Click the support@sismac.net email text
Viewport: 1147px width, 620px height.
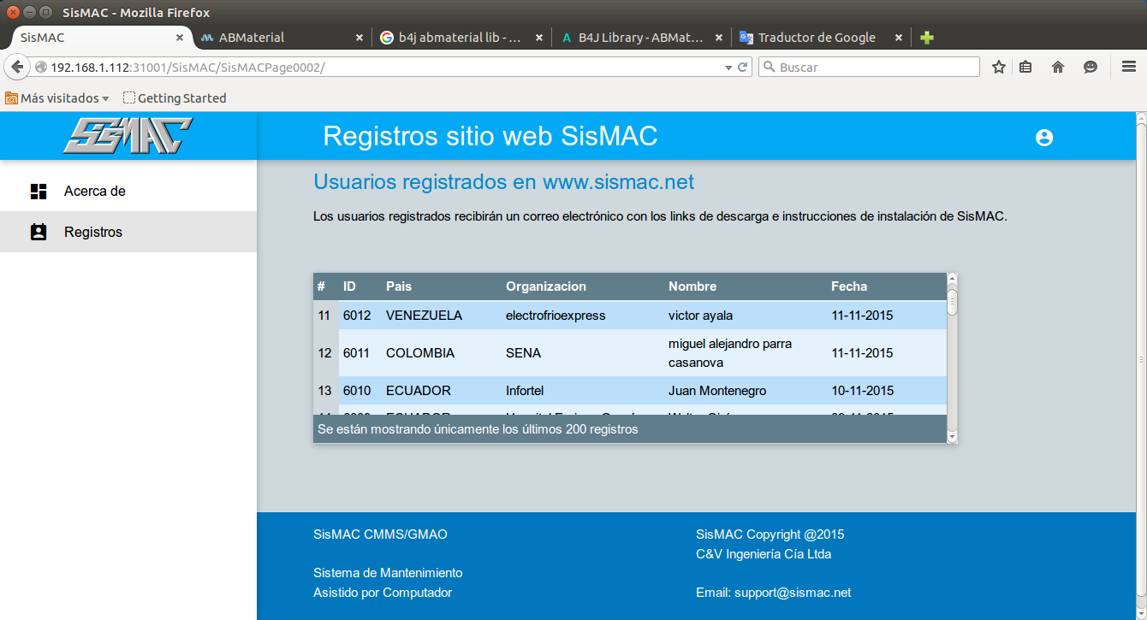coord(793,593)
